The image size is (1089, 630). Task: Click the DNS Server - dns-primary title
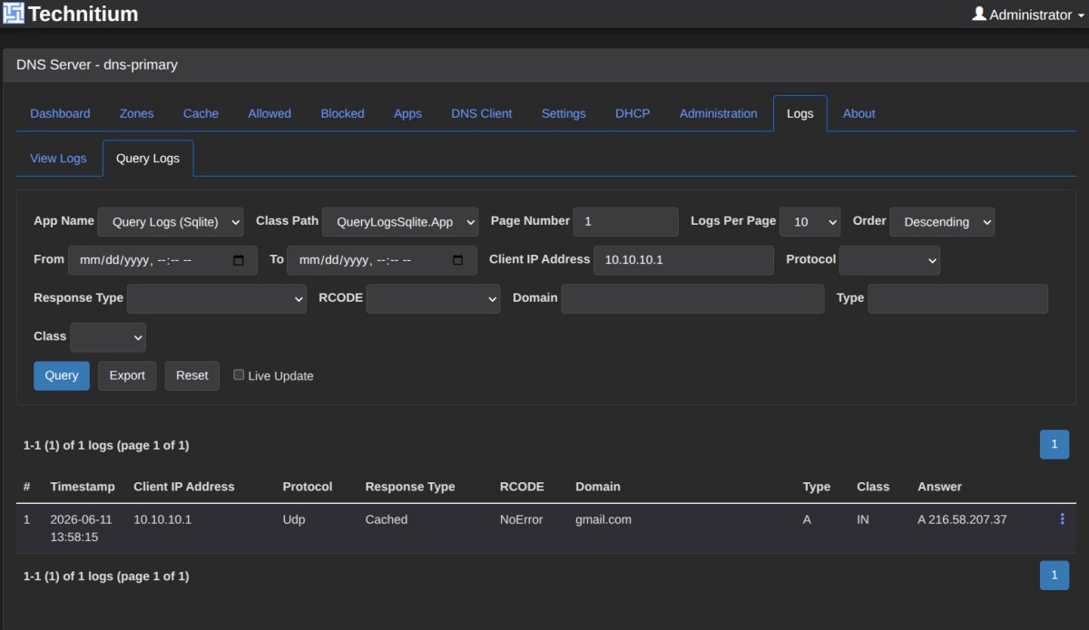pyautogui.click(x=97, y=65)
